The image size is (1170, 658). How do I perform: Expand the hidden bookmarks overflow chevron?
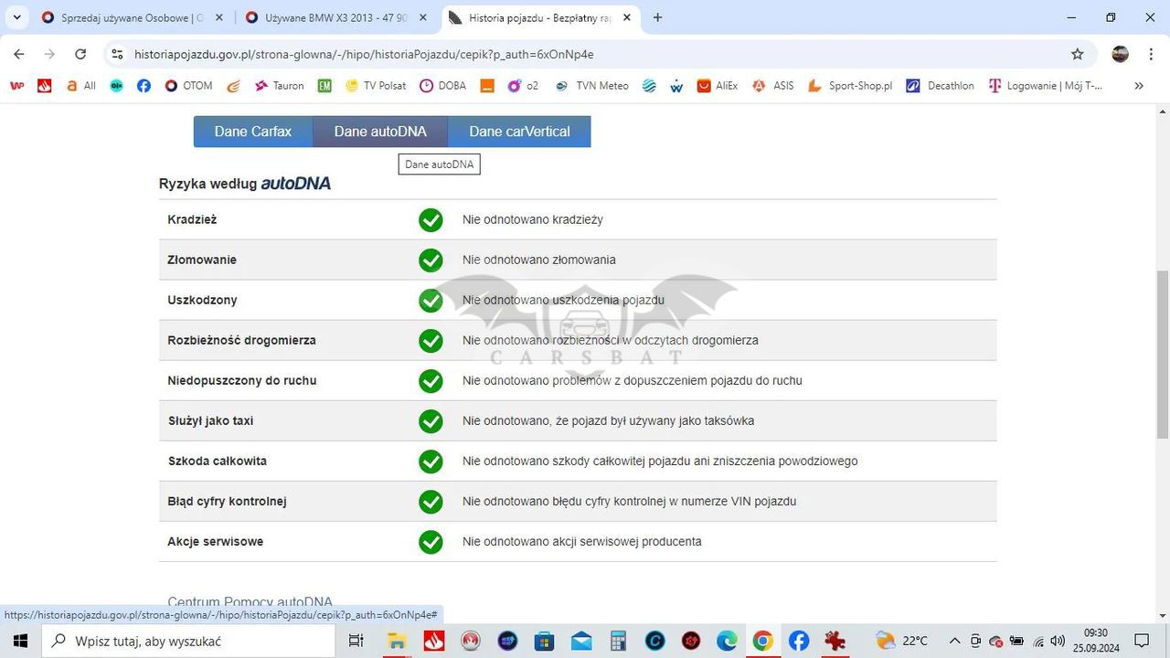(1139, 86)
